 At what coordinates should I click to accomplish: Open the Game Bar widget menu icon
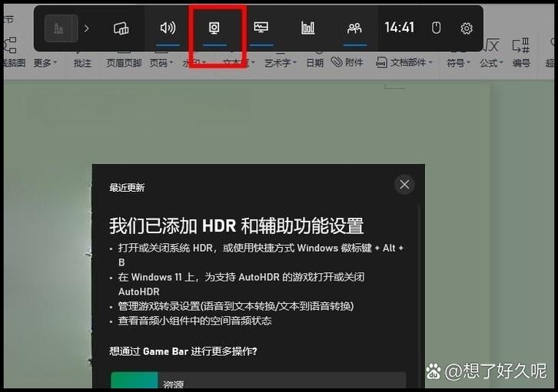pyautogui.click(x=121, y=28)
